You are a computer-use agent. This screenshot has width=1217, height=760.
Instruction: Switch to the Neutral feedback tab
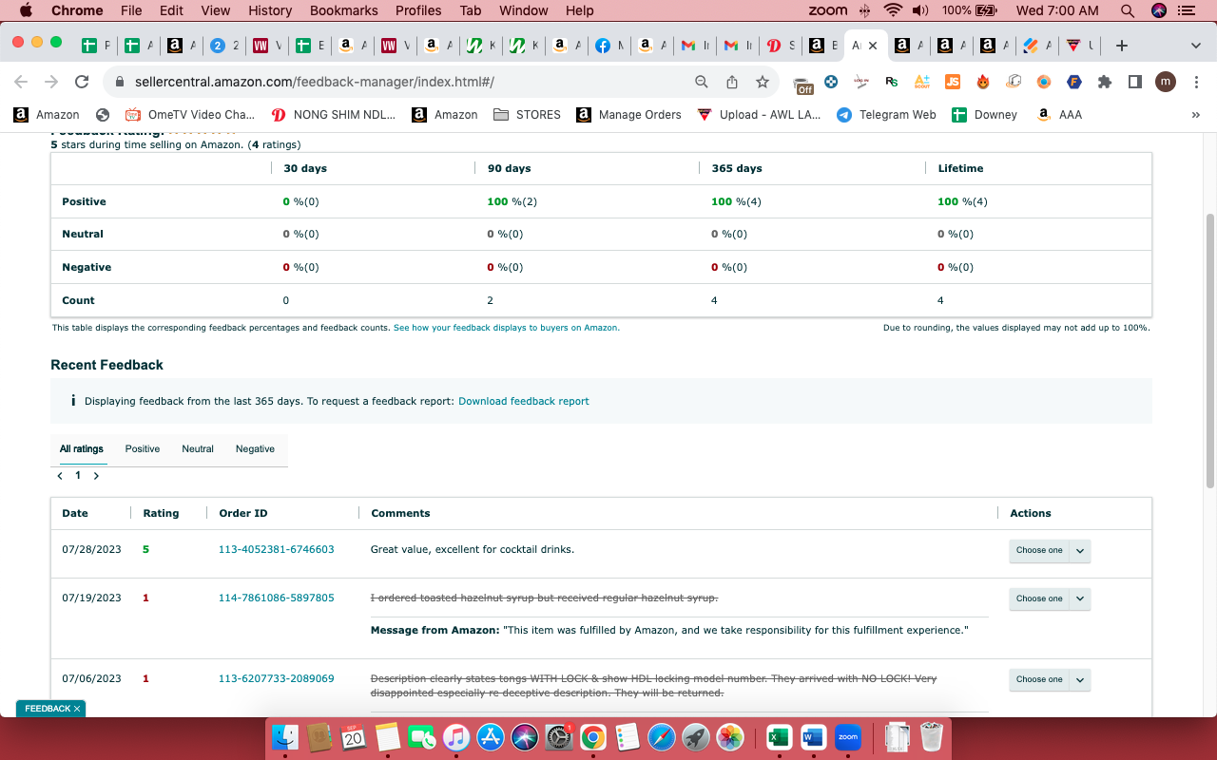(x=198, y=449)
